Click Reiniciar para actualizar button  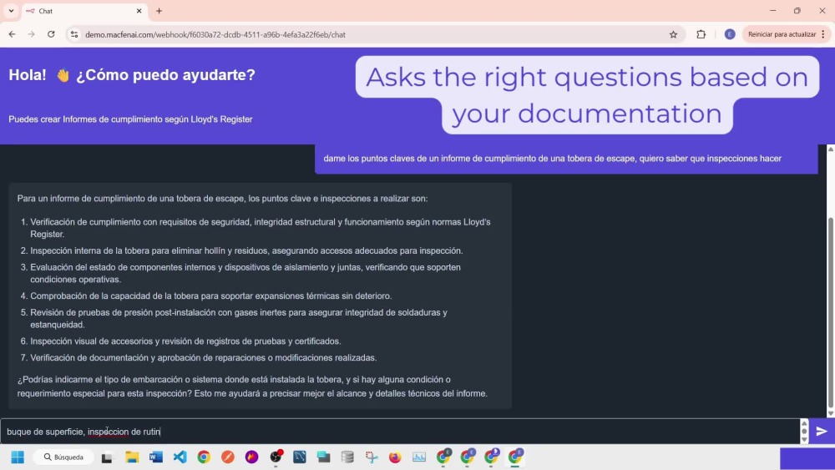pyautogui.click(x=782, y=34)
